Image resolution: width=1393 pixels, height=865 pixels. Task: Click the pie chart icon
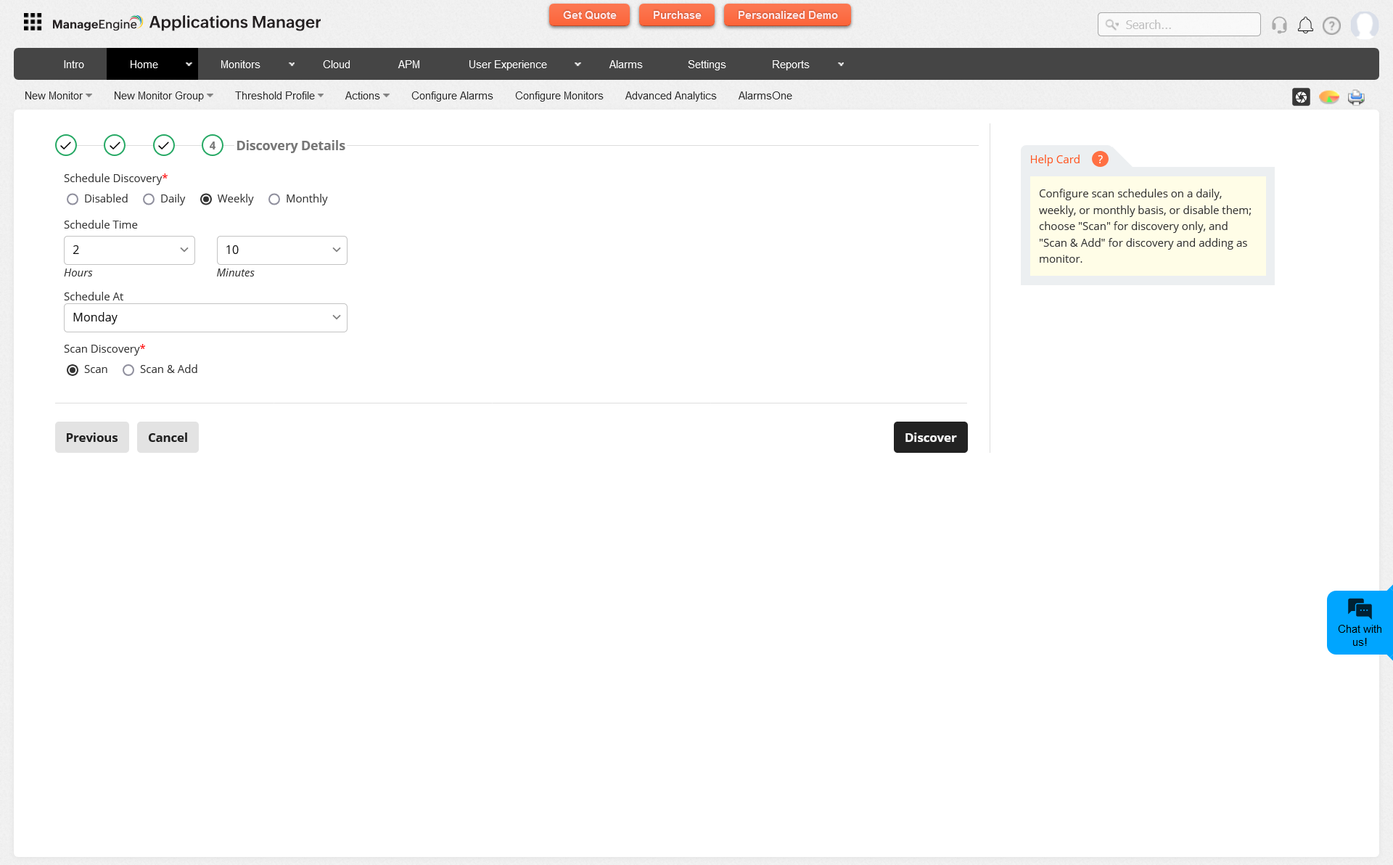[1328, 97]
